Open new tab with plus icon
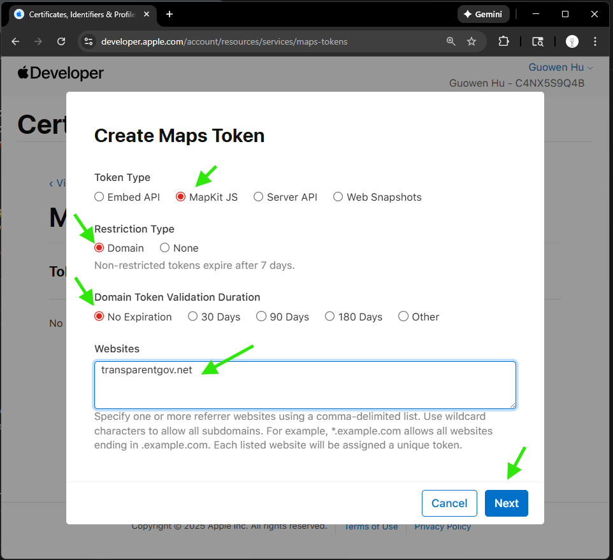The height and width of the screenshot is (560, 613). pyautogui.click(x=169, y=14)
